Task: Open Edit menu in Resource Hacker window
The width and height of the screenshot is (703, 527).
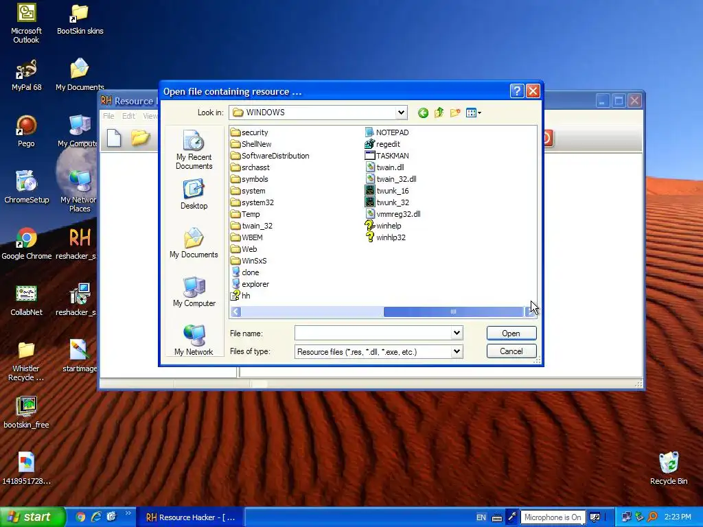Action: click(128, 116)
